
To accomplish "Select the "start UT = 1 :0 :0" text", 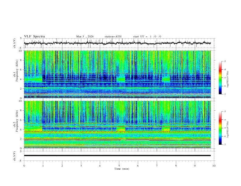I will click(147, 36).
